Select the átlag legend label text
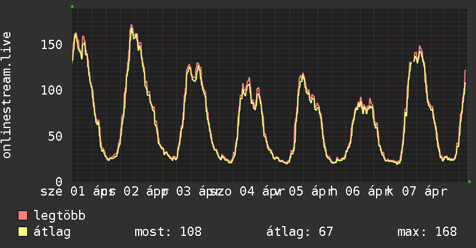Screen dimensions: 476x248 pyautogui.click(x=52, y=232)
